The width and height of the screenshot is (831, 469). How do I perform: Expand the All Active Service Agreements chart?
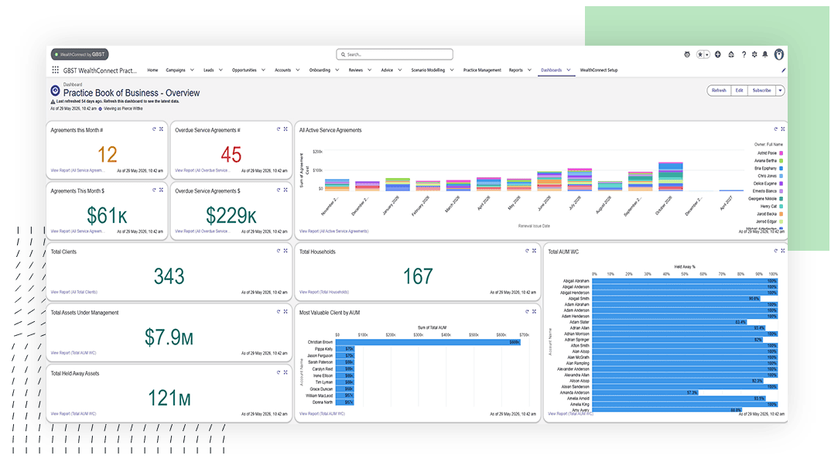click(x=783, y=128)
